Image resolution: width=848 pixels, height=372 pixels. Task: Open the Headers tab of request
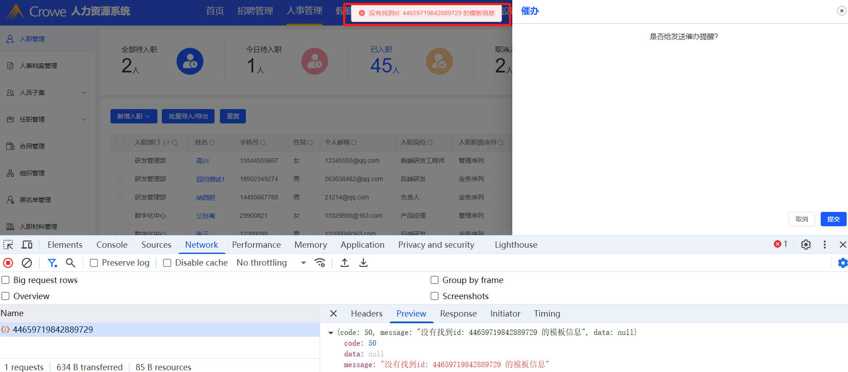367,313
